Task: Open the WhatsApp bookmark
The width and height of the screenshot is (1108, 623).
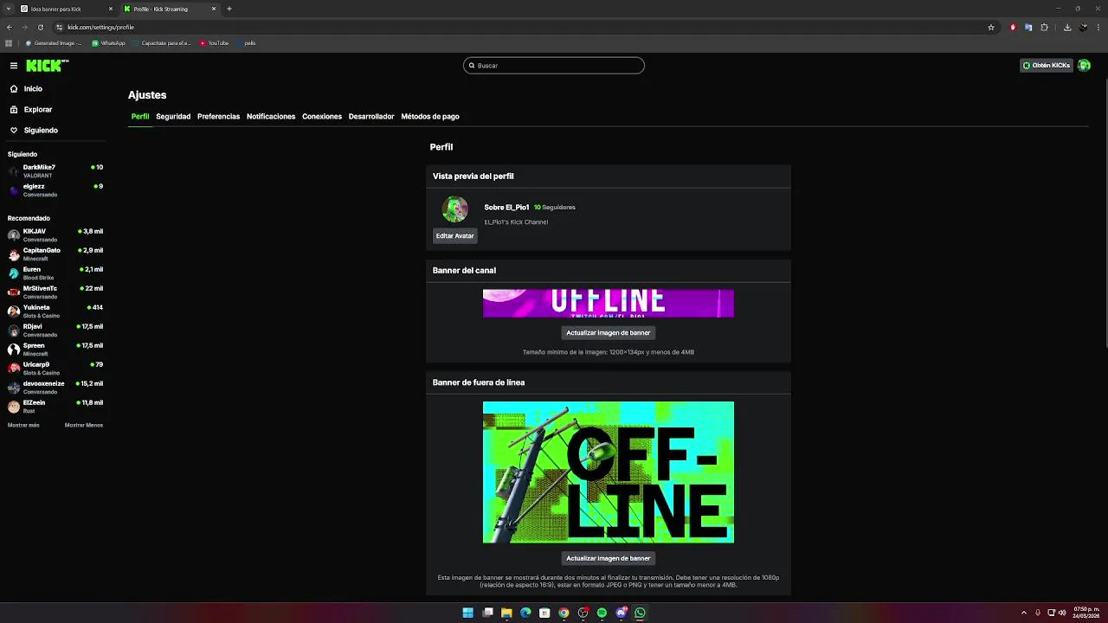Action: [108, 42]
